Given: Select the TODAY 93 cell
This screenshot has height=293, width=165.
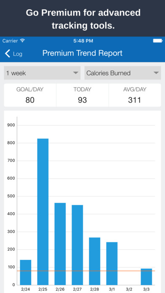Looking at the screenshot, I should pyautogui.click(x=82, y=95).
